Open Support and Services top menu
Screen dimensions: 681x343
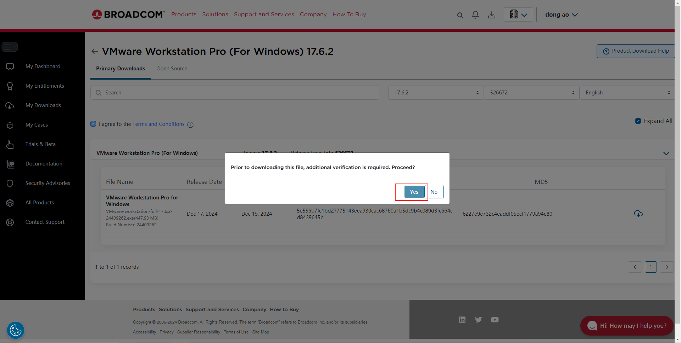[264, 14]
